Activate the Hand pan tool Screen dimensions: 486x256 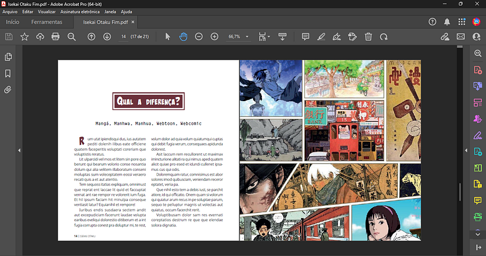tap(183, 37)
